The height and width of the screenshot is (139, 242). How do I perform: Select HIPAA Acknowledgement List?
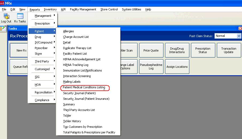pos(88,59)
